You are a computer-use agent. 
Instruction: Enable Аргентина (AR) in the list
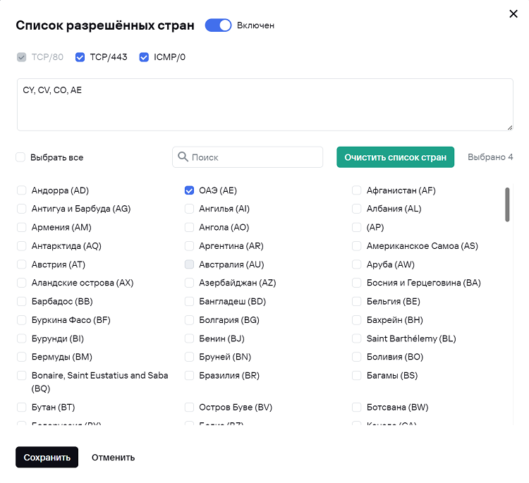click(189, 246)
